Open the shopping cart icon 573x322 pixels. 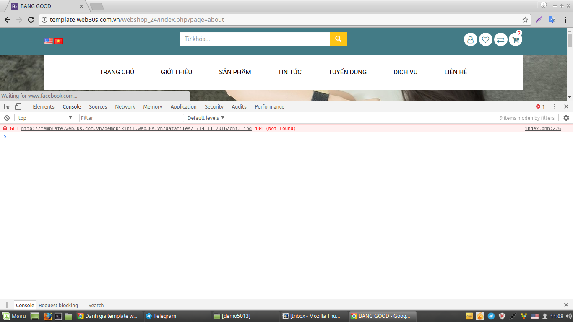516,39
